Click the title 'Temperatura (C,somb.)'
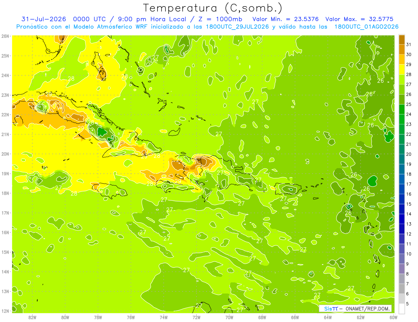The height and width of the screenshot is (322, 418). pyautogui.click(x=212, y=8)
